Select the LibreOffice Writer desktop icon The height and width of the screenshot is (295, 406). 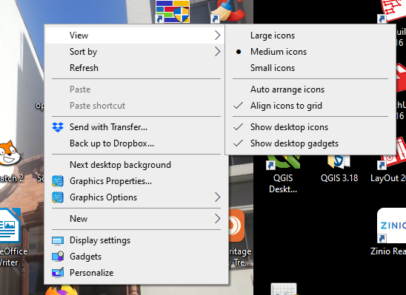(x=10, y=237)
